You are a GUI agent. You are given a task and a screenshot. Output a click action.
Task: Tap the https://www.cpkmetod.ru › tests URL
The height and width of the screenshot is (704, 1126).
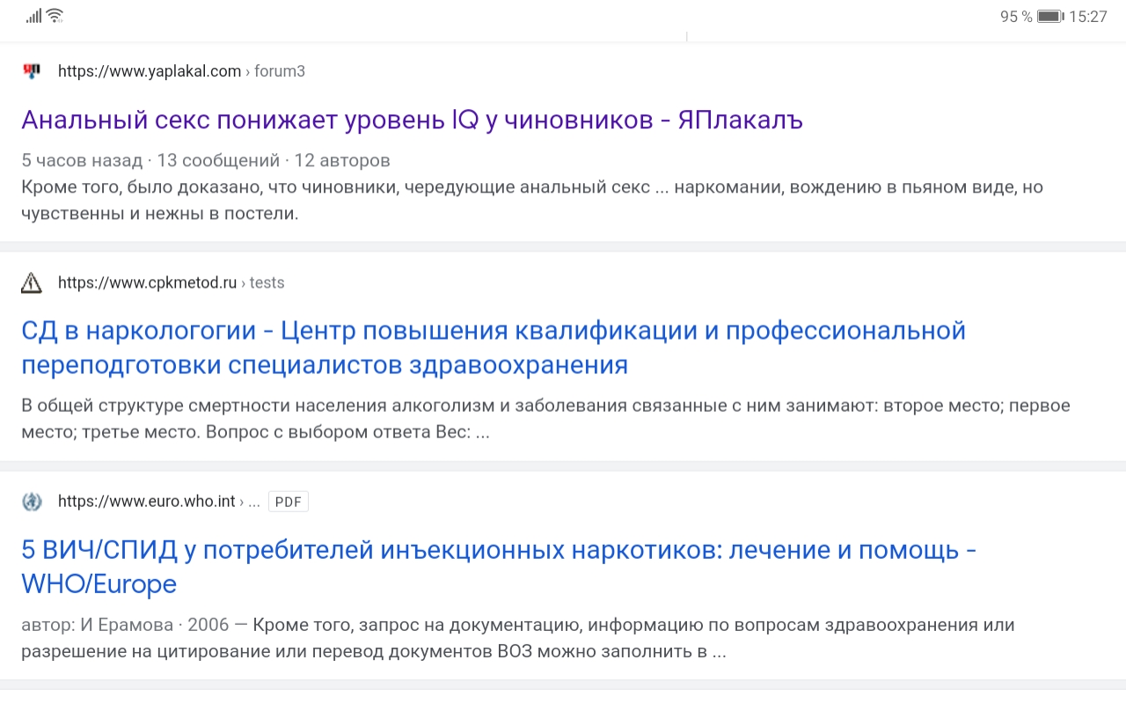click(171, 282)
